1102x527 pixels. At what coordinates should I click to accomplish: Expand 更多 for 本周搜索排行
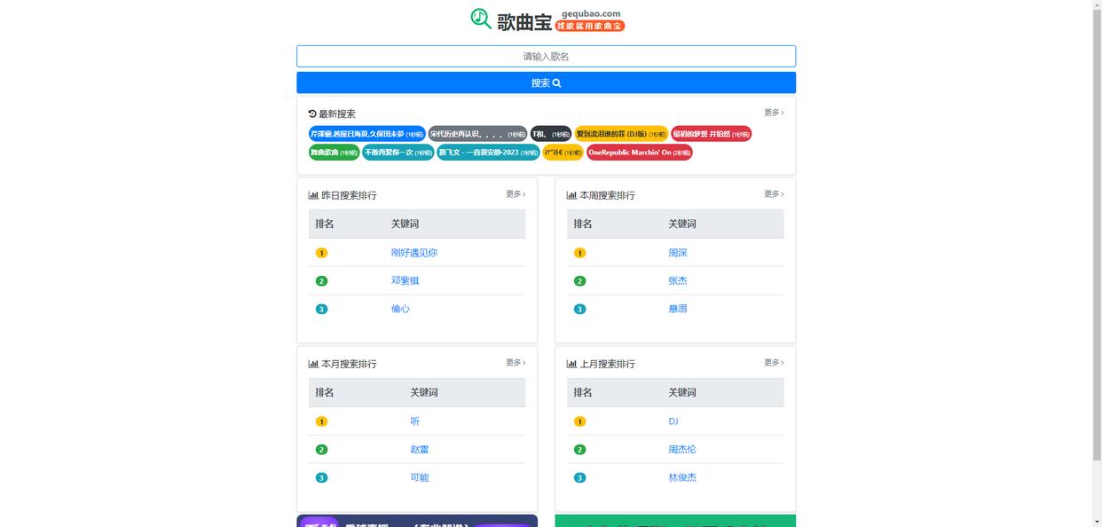click(773, 194)
